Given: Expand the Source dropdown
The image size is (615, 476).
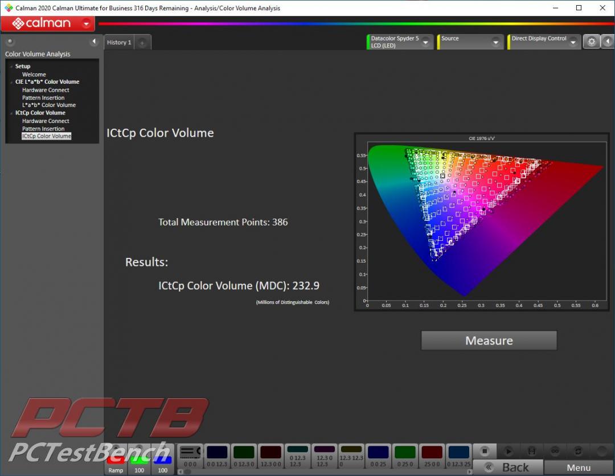Looking at the screenshot, I should pyautogui.click(x=495, y=42).
